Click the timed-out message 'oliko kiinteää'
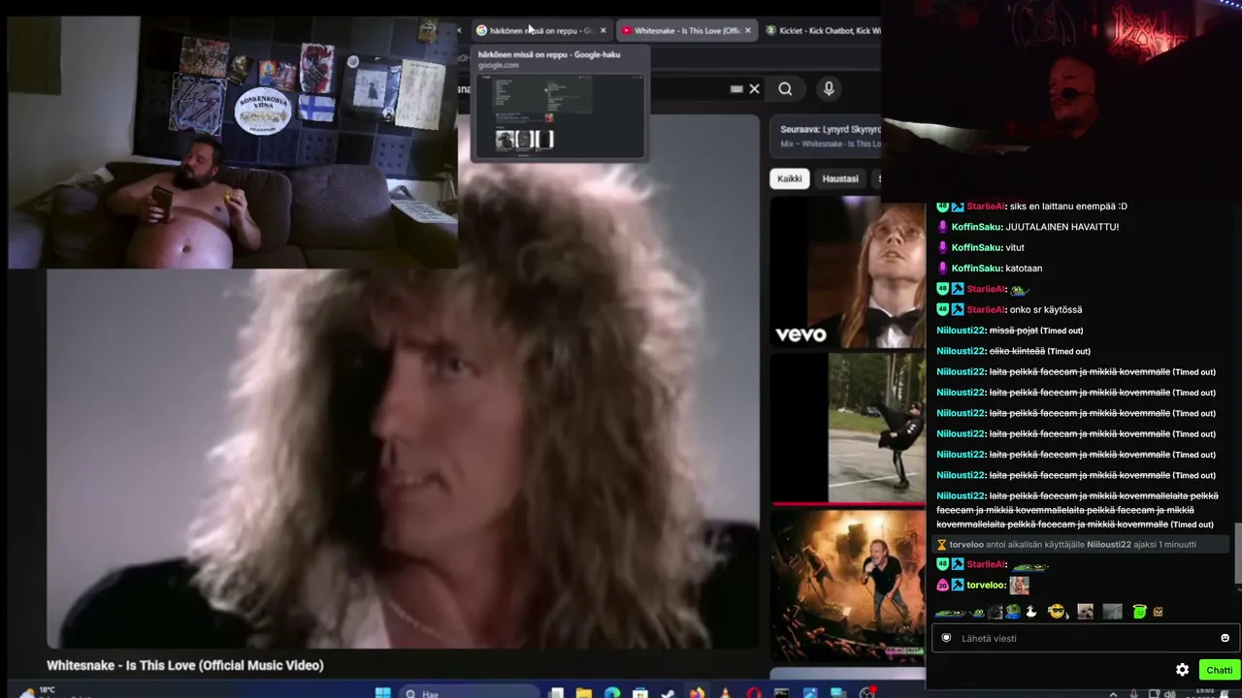 [1017, 351]
